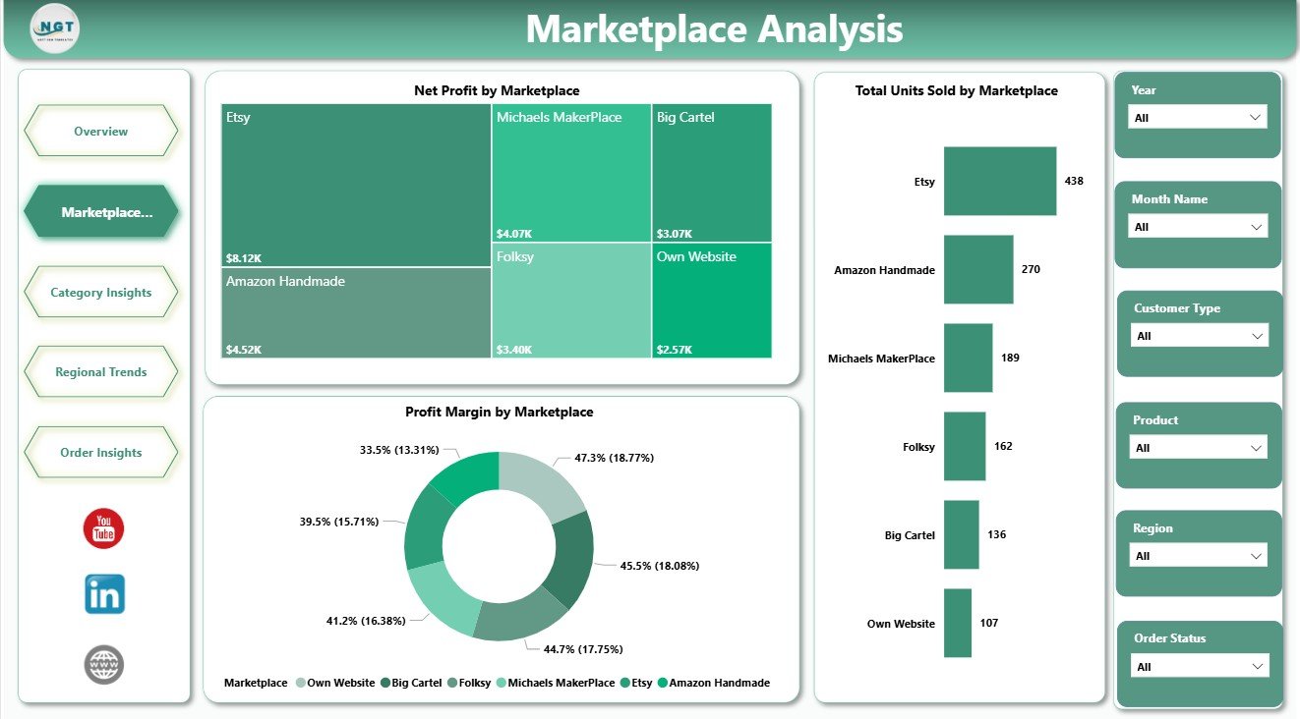Click the Michaels MakerPlace legend swatch
1300x719 pixels.
(x=501, y=683)
